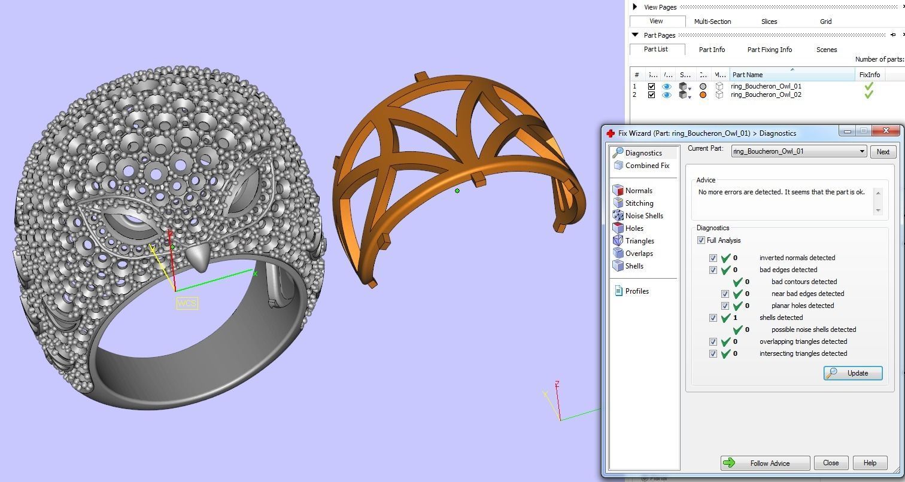Click the FixInfo column header

click(x=870, y=75)
